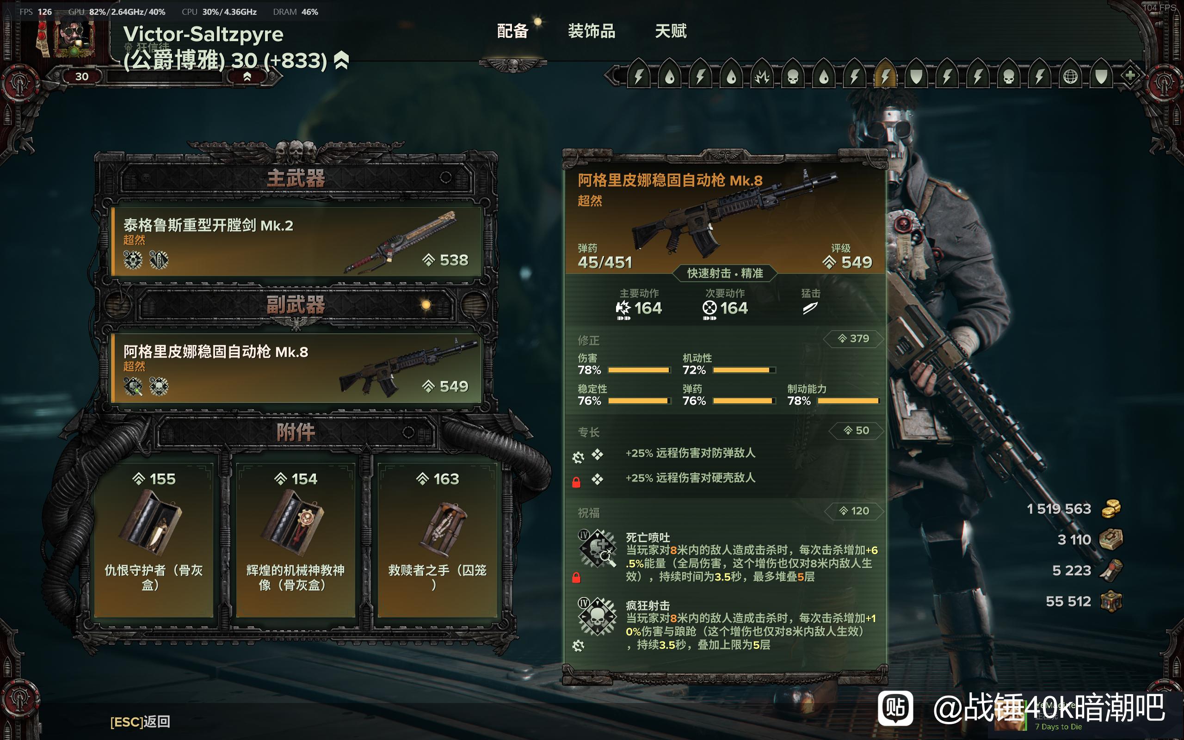This screenshot has height=740, width=1184.
Task: Click [ESC]返回 back button
Action: coord(141,721)
